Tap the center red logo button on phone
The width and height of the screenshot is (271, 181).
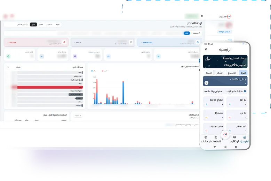coord(225,135)
